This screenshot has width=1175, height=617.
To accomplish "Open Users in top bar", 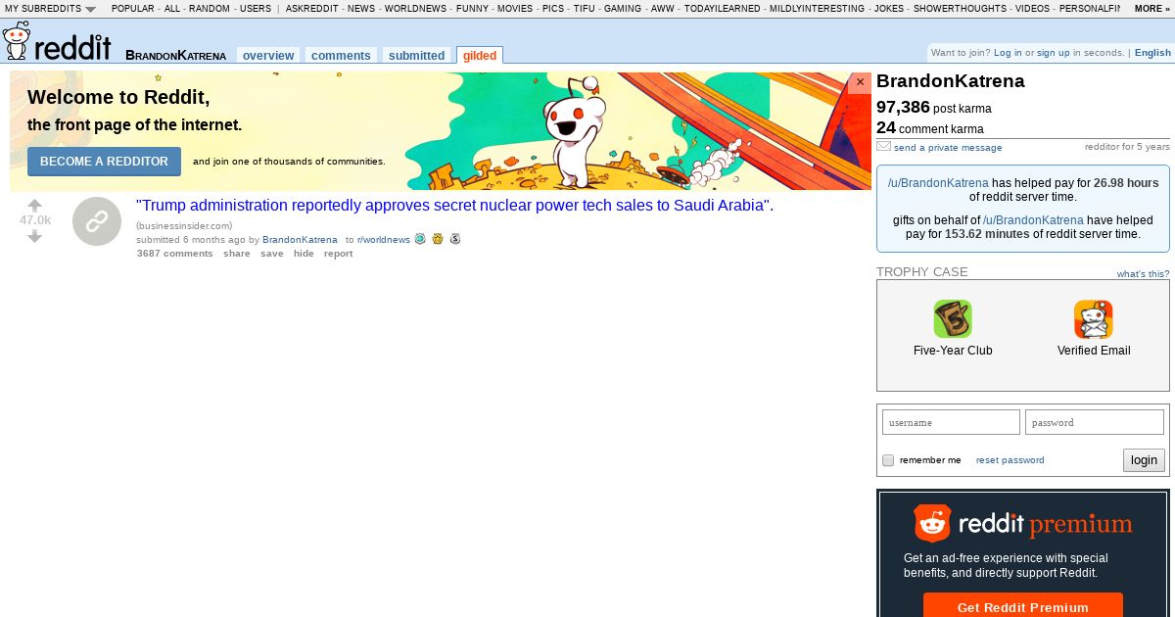I will click(x=256, y=8).
